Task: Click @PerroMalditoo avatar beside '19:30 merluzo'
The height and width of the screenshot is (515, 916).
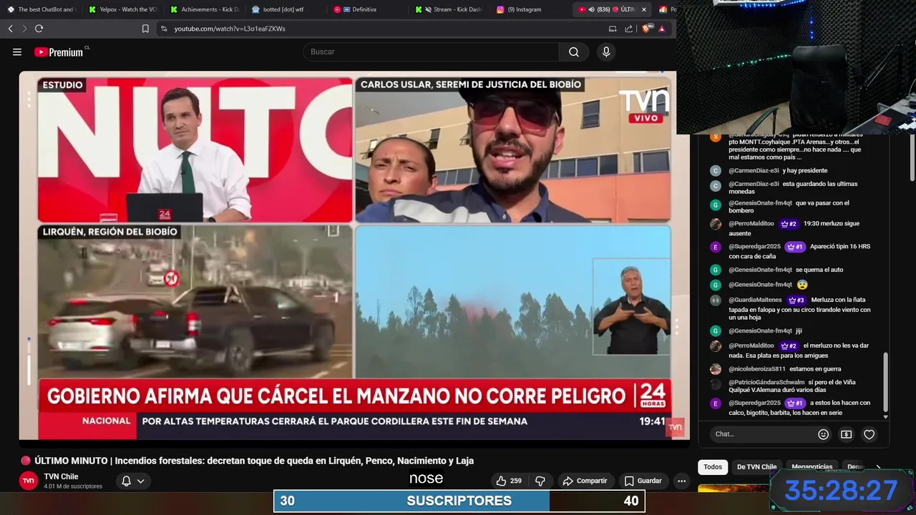Action: coord(715,224)
